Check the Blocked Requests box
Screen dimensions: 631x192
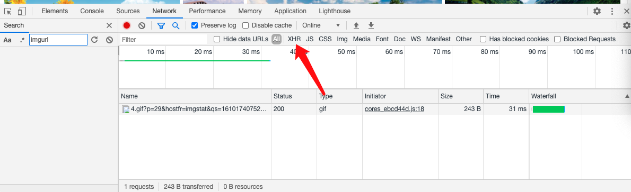click(557, 39)
